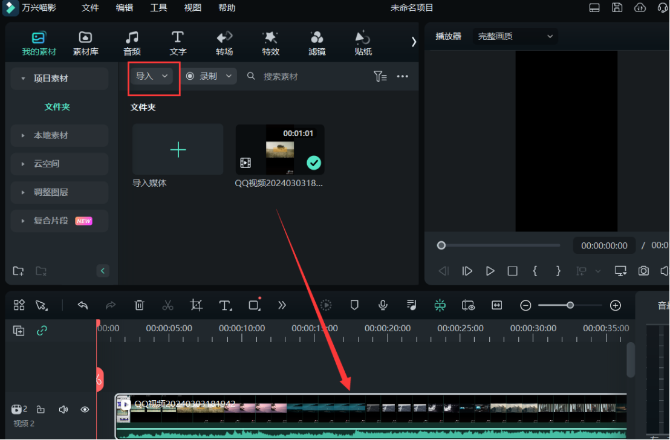Click the voiceover microphone icon
This screenshot has width=670, height=440.
pos(383,305)
